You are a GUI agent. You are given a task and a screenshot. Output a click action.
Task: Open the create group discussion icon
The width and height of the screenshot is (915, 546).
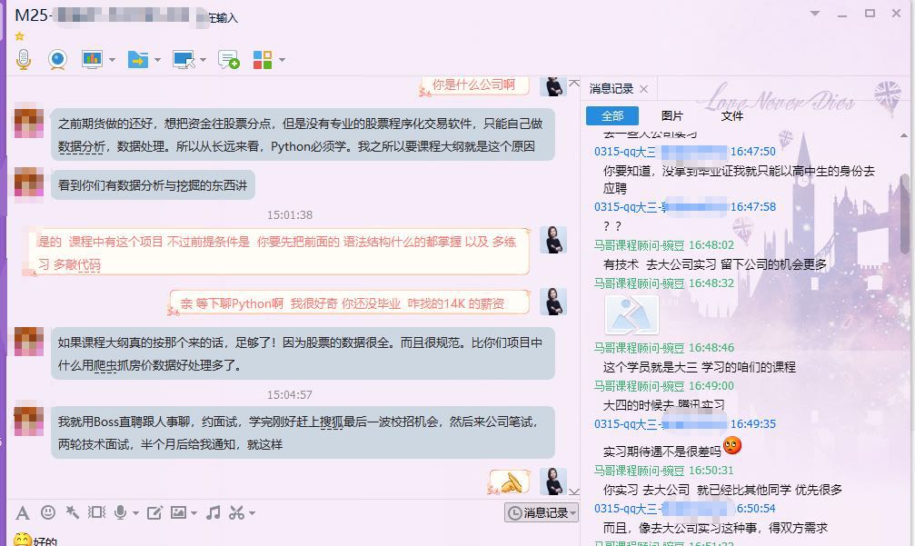tap(228, 60)
